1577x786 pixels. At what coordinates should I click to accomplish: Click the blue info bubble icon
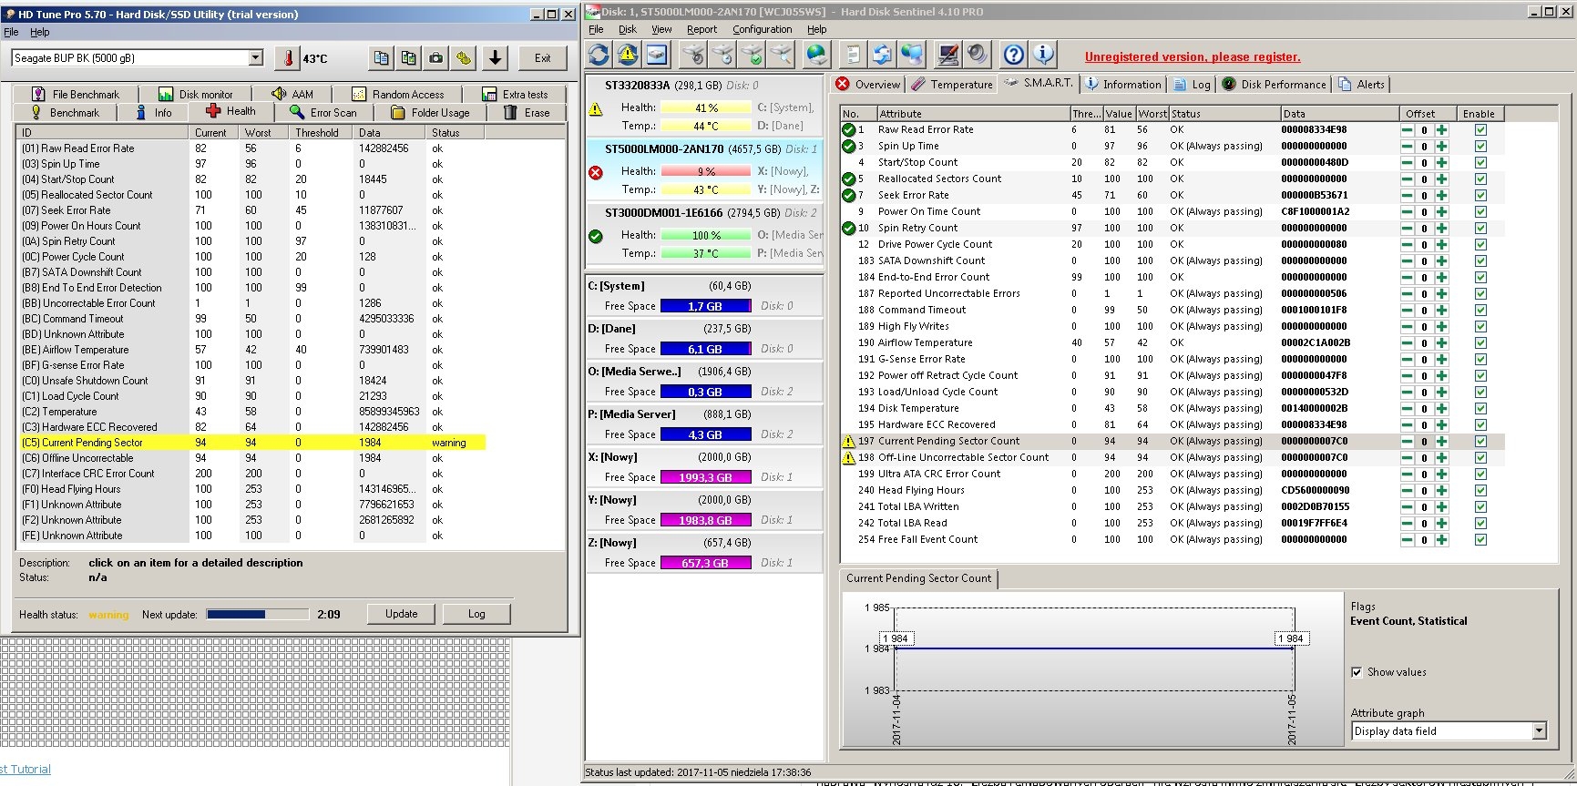[1043, 55]
